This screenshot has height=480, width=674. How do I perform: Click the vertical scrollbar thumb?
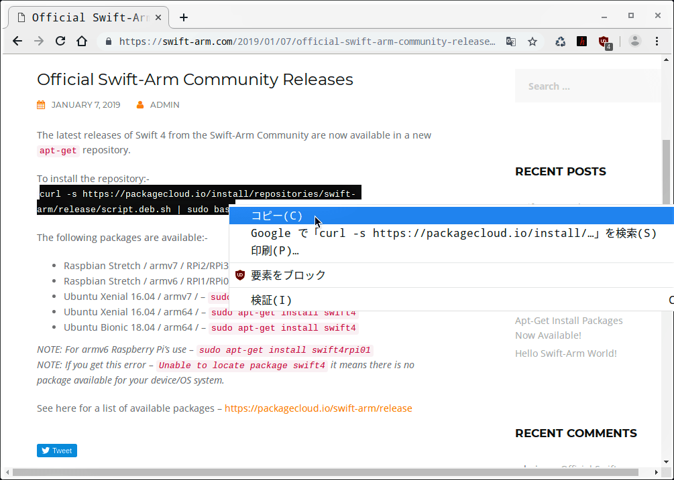[x=666, y=171]
